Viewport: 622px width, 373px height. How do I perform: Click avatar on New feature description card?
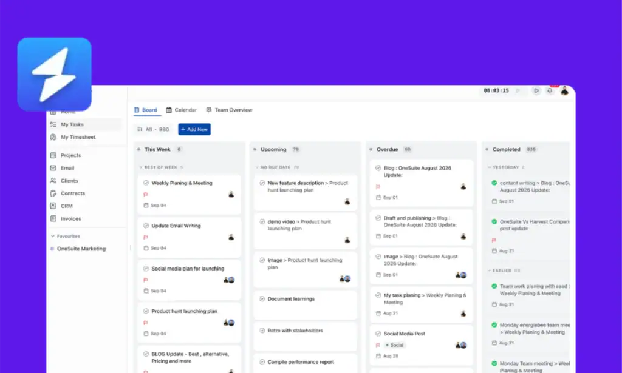[347, 201]
